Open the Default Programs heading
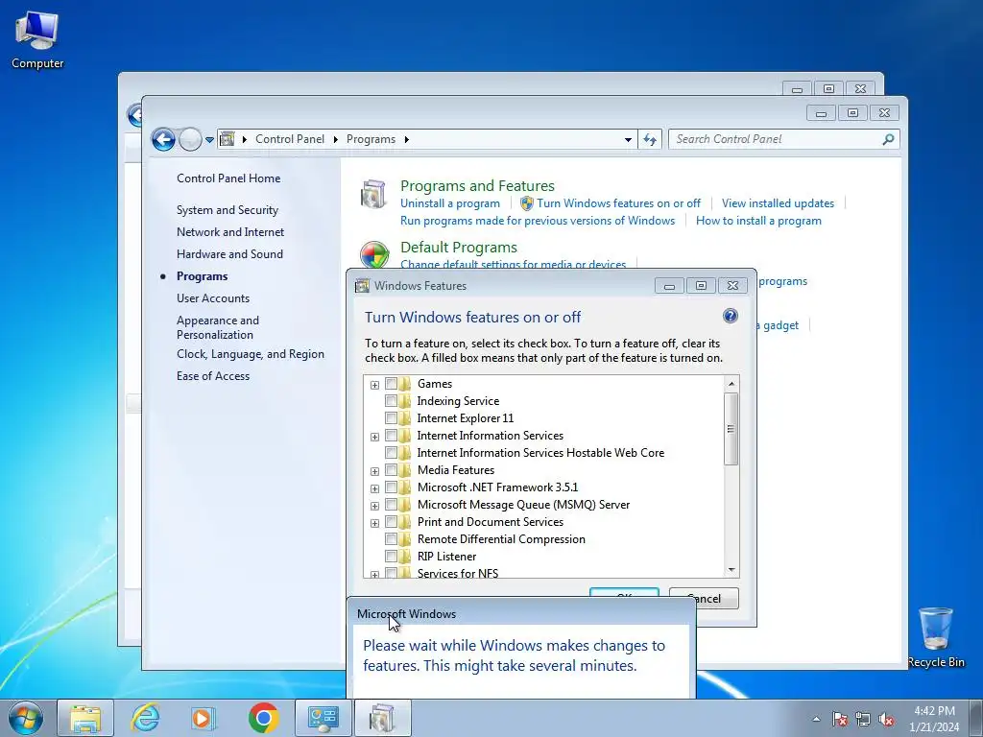This screenshot has width=983, height=737. 458,247
